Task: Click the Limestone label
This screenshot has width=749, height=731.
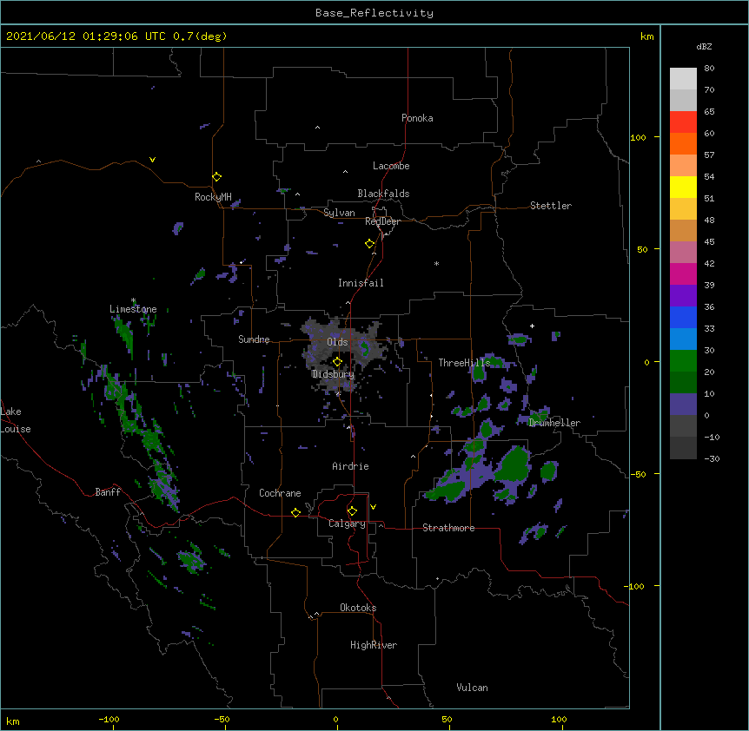Action: point(133,309)
